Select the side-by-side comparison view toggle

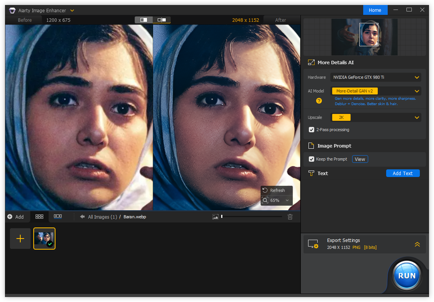pyautogui.click(x=162, y=20)
